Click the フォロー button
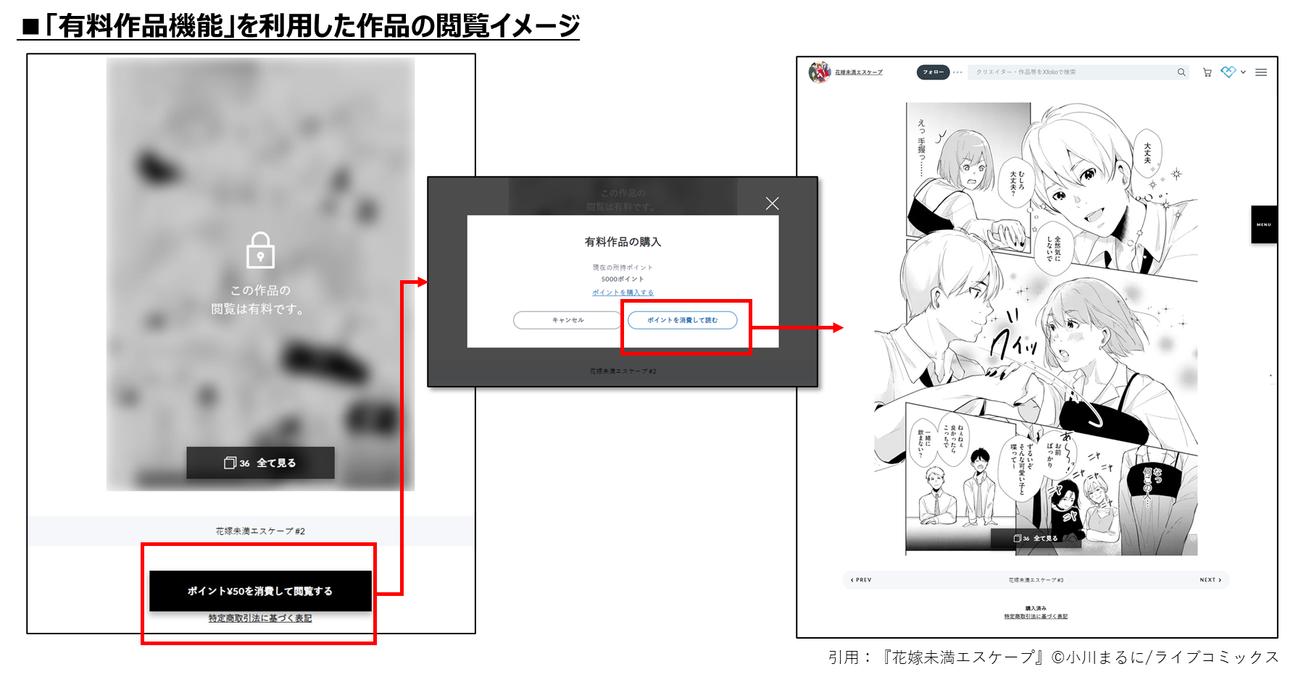 [933, 72]
